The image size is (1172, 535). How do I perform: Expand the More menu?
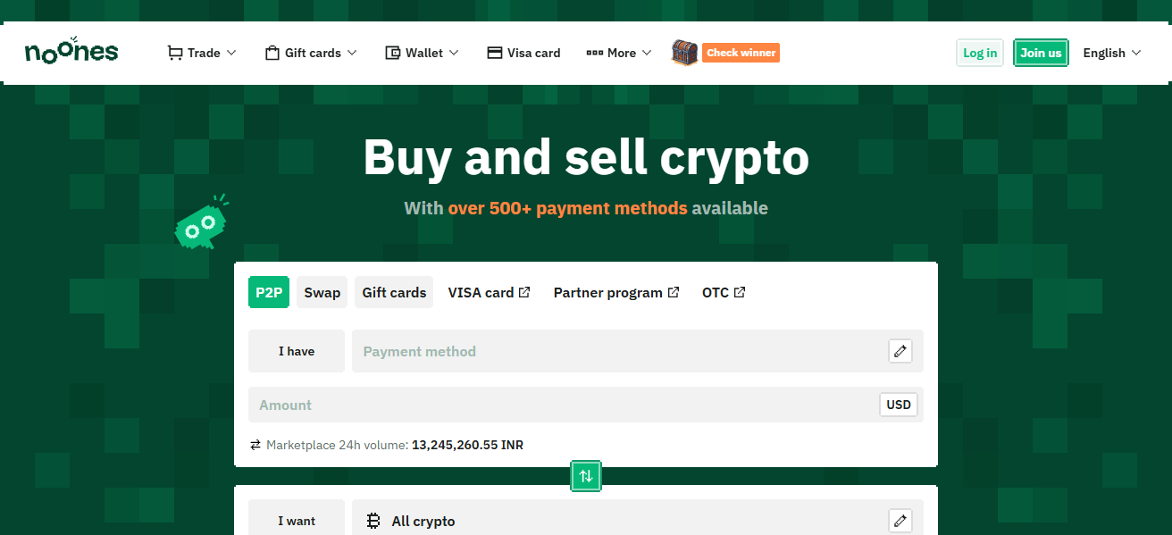click(x=619, y=53)
